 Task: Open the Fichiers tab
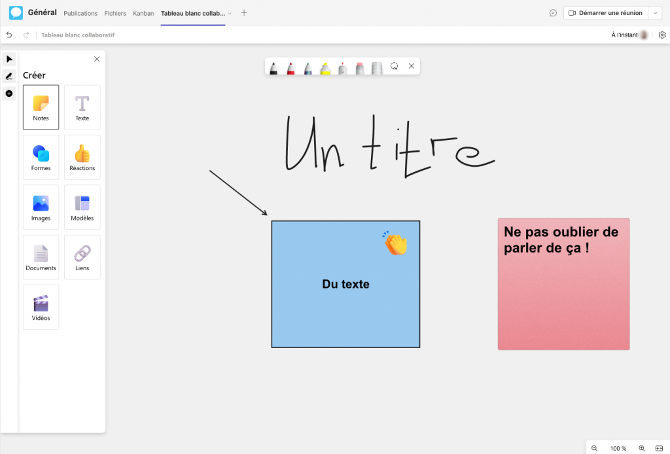click(115, 13)
